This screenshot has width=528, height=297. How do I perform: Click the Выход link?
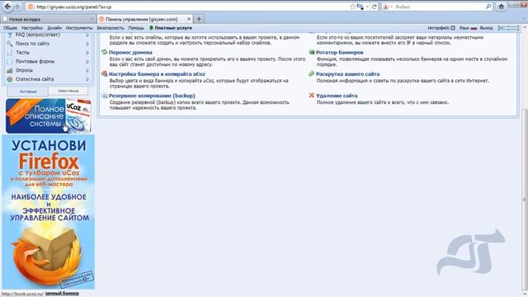[486, 28]
